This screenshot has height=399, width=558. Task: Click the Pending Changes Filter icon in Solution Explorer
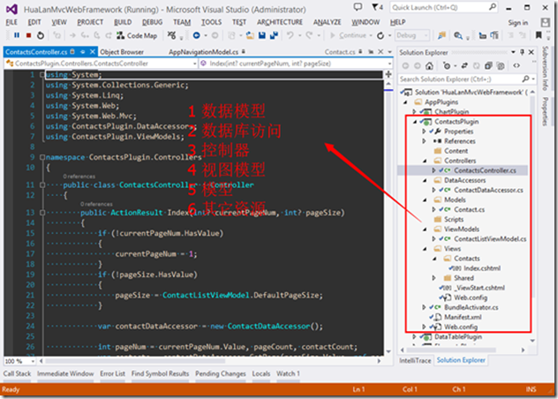(x=446, y=66)
